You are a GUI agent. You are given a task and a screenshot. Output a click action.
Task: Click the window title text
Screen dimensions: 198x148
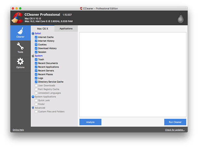click(x=100, y=9)
